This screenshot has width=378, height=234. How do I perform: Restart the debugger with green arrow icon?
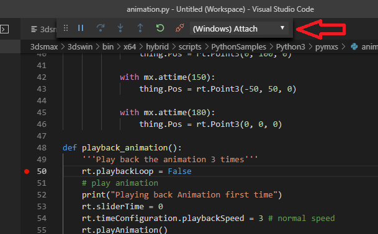[160, 28]
